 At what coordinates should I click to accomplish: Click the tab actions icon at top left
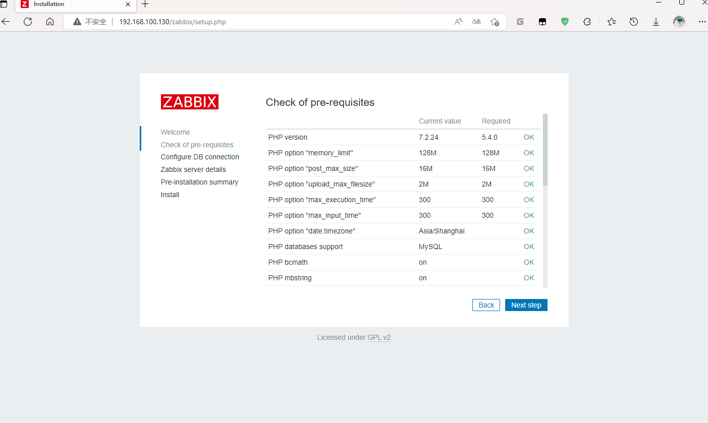(x=4, y=4)
